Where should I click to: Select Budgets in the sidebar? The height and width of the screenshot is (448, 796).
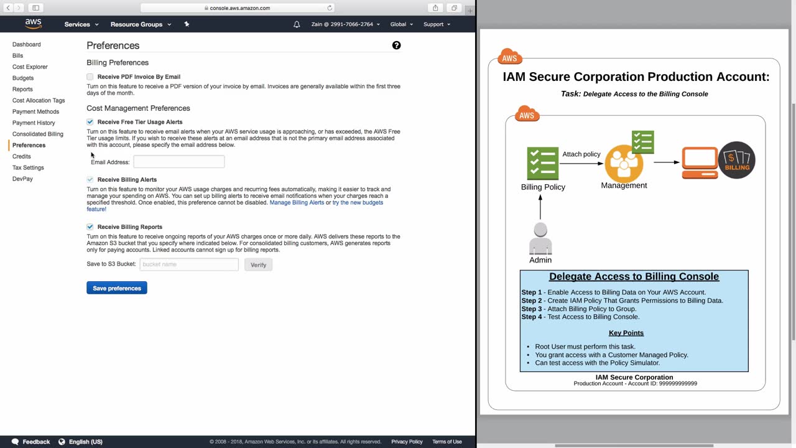23,78
